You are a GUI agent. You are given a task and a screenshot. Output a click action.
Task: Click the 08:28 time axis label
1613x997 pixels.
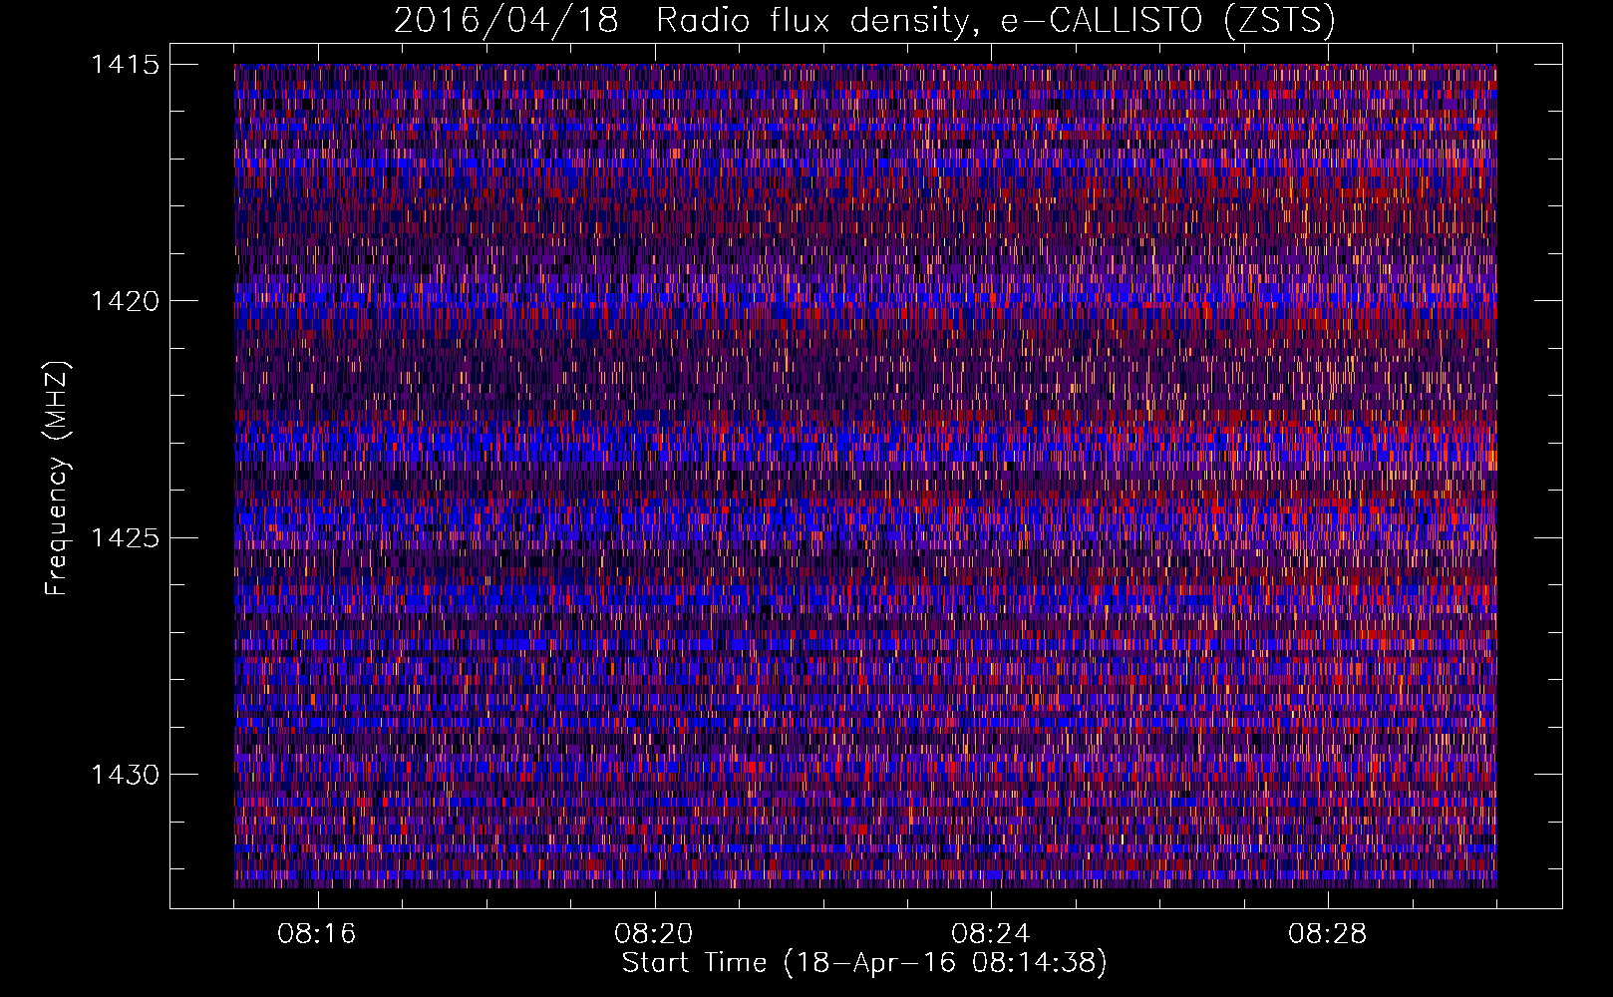click(x=1327, y=934)
